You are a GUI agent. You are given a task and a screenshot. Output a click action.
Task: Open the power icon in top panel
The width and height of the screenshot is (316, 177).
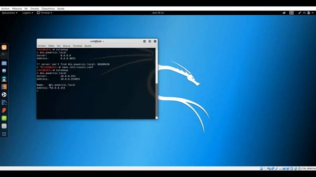pyautogui.click(x=309, y=13)
